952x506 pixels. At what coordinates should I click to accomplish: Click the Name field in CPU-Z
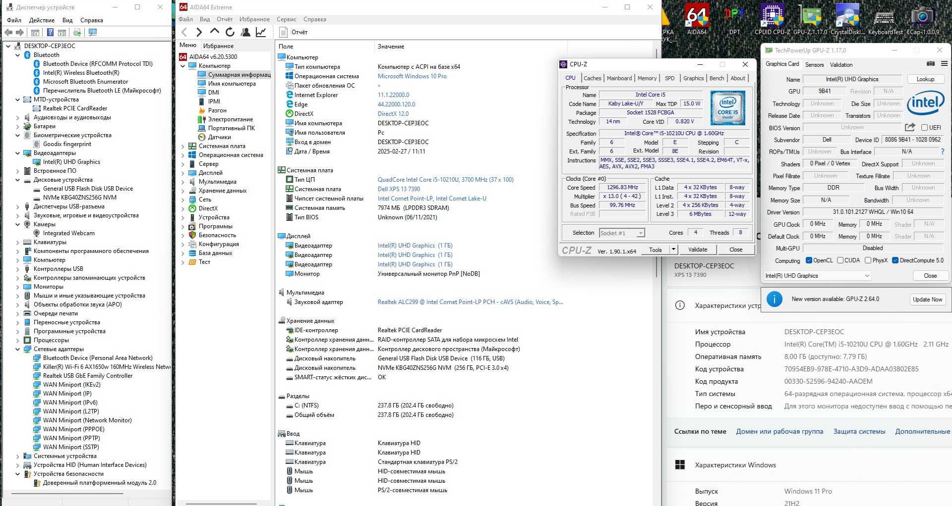pyautogui.click(x=651, y=95)
